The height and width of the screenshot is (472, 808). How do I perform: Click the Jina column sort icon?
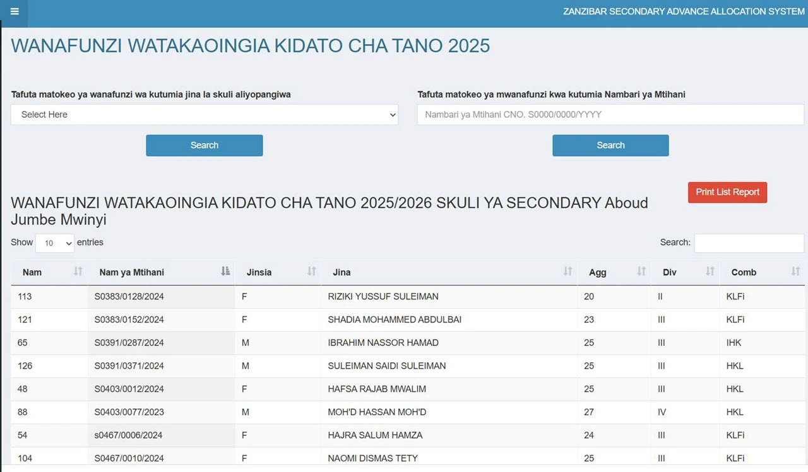click(x=568, y=272)
